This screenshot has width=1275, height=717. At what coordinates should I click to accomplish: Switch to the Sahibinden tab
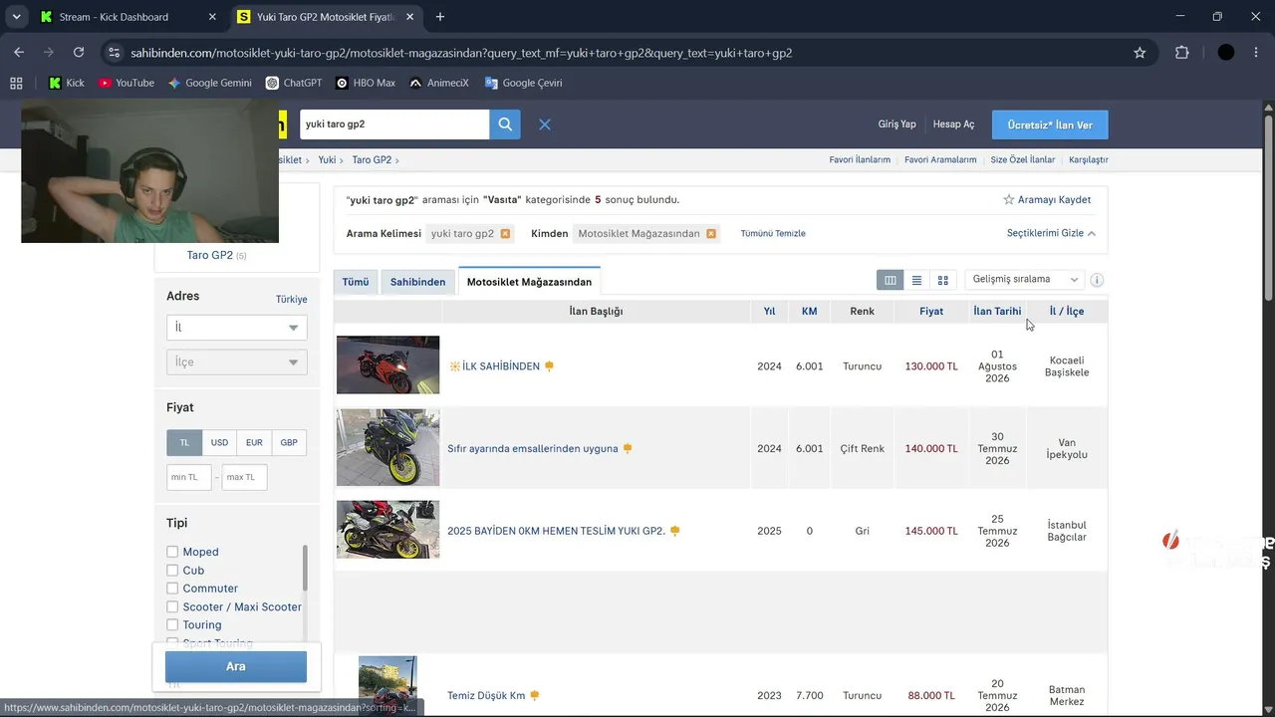(417, 282)
